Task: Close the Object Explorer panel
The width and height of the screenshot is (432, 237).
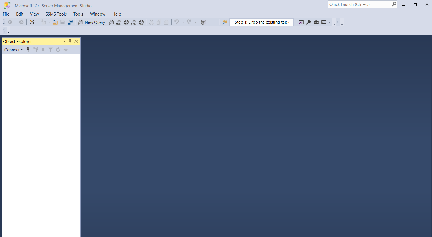Action: click(76, 41)
